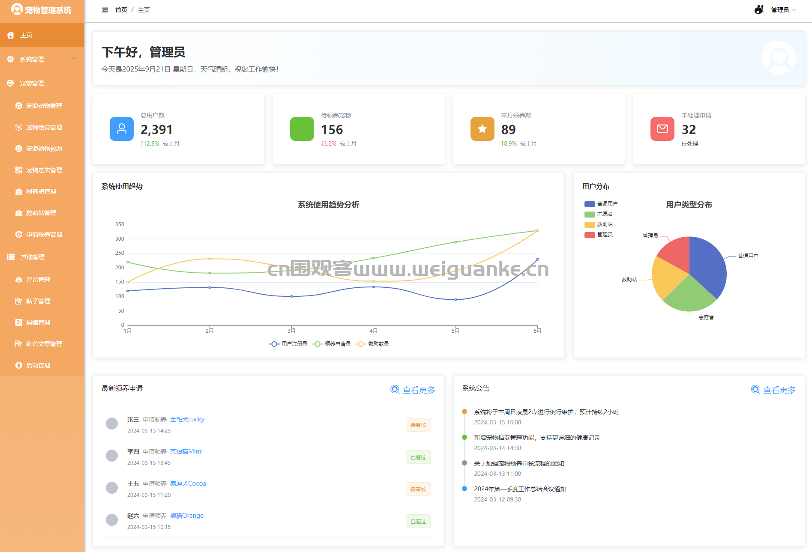Open the 管理员 dropdown arrow in header

click(794, 10)
